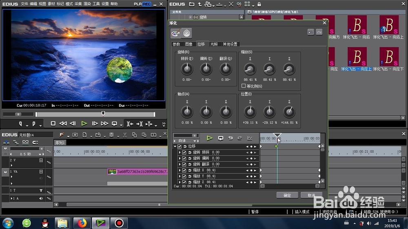Screen dimensions: 408x229
Task: Uncheck the 缩放 Y checkbox
Action: (x=184, y=176)
